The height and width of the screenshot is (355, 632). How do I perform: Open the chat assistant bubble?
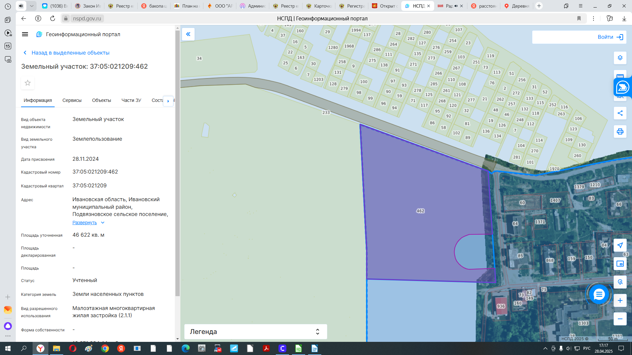pyautogui.click(x=599, y=295)
